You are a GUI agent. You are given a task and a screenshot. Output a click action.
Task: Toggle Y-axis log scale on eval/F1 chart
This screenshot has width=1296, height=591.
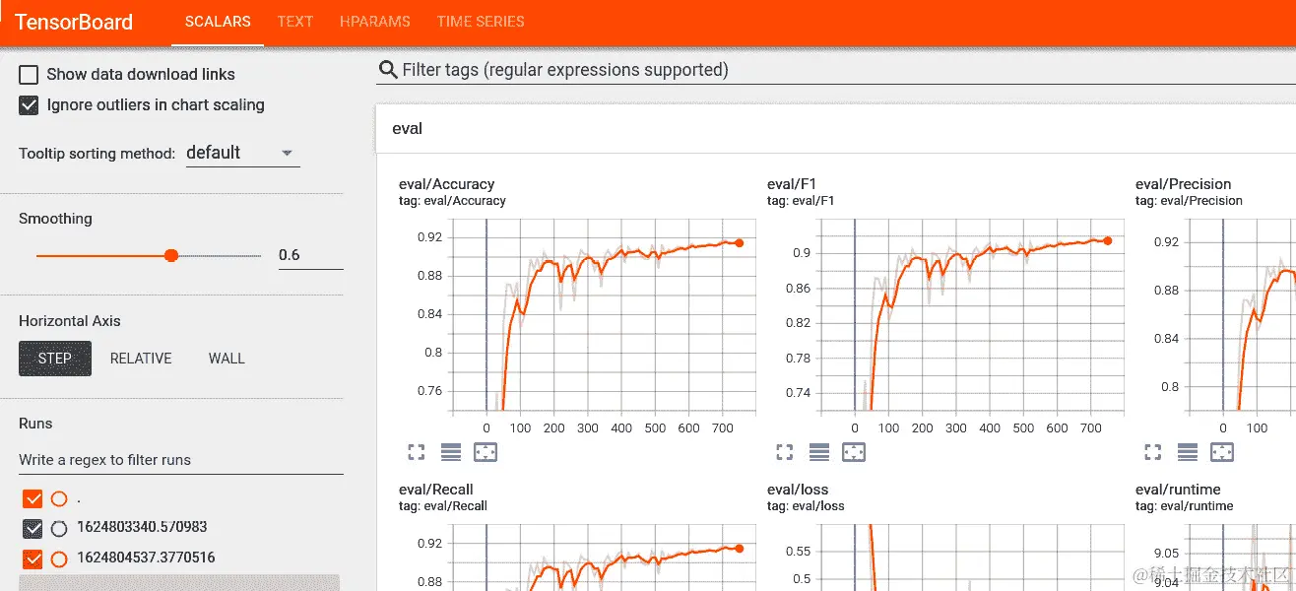(818, 452)
